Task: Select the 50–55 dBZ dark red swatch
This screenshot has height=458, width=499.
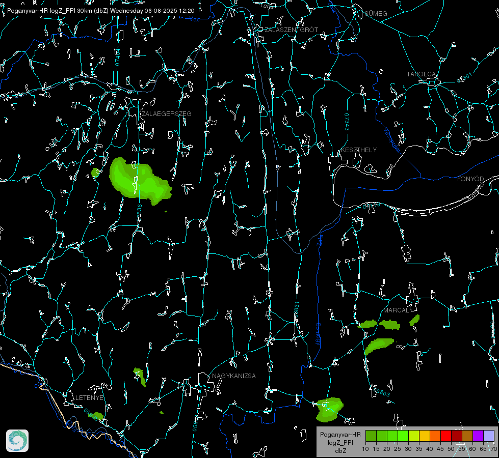Action: (457, 436)
